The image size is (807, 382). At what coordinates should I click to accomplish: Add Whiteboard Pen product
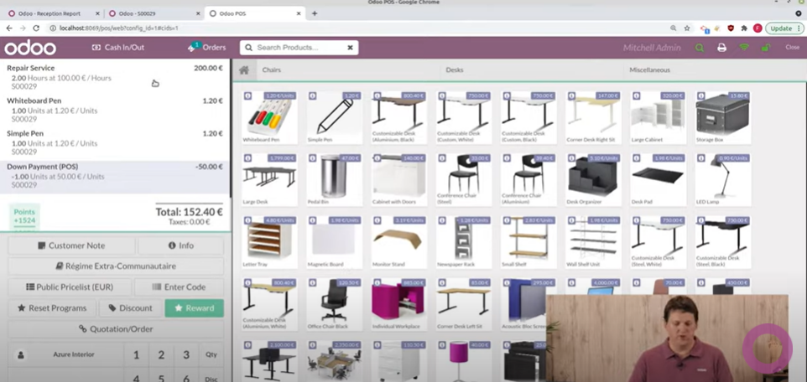click(269, 117)
